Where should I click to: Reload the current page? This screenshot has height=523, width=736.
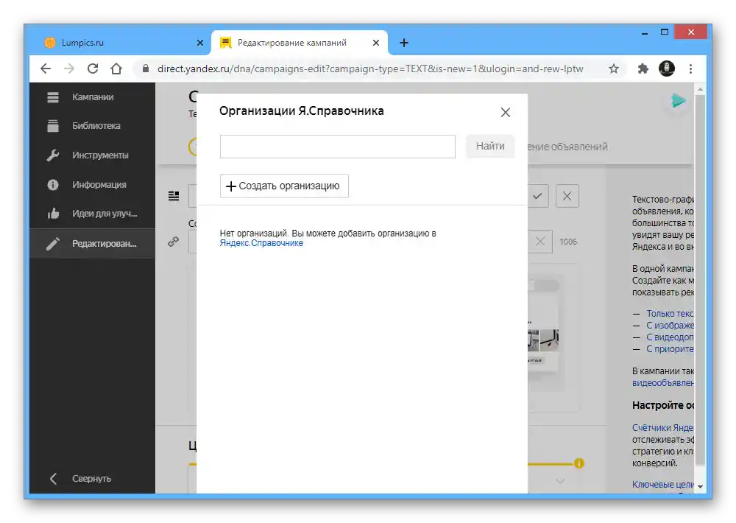[x=93, y=69]
